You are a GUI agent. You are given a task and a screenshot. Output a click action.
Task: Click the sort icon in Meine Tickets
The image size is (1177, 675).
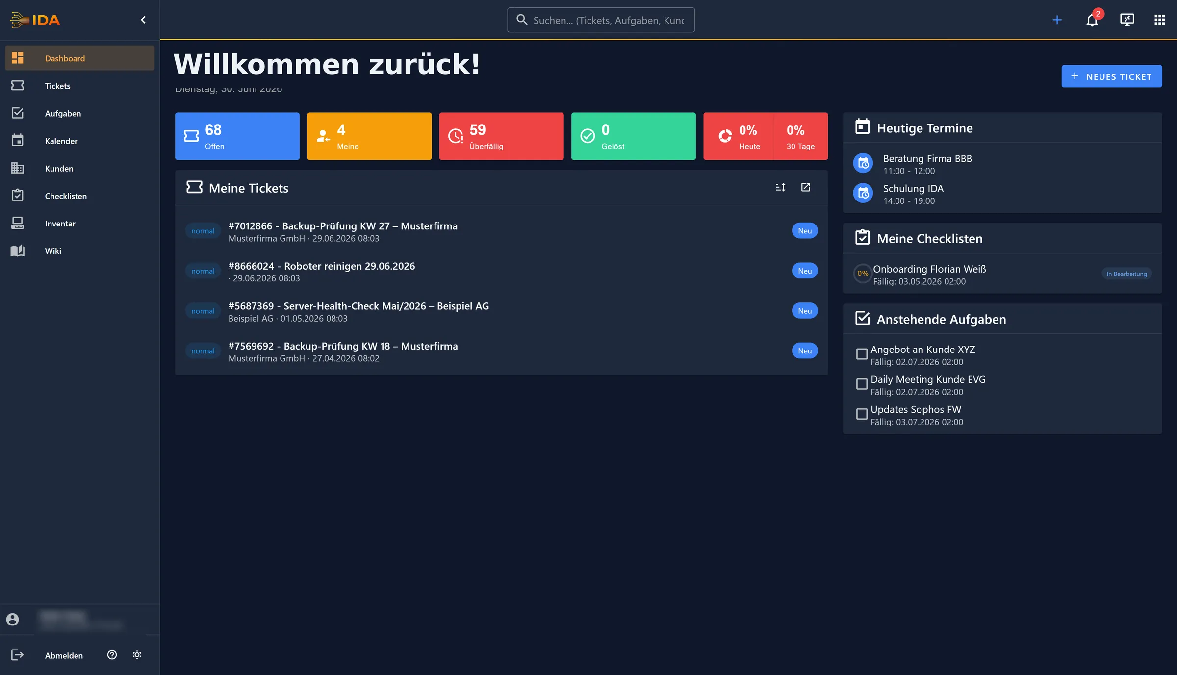click(780, 187)
